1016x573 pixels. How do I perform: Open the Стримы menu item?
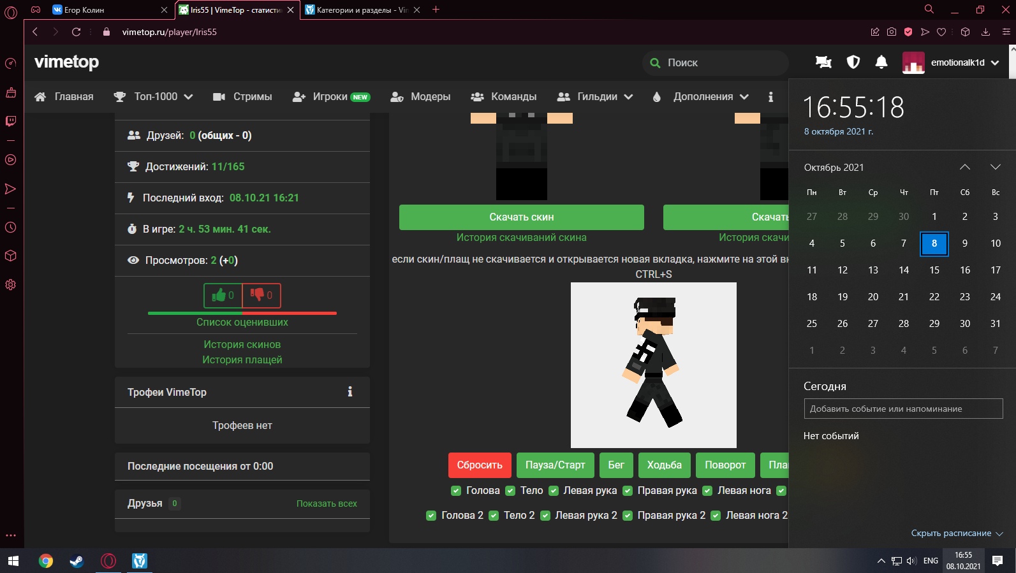click(x=242, y=97)
